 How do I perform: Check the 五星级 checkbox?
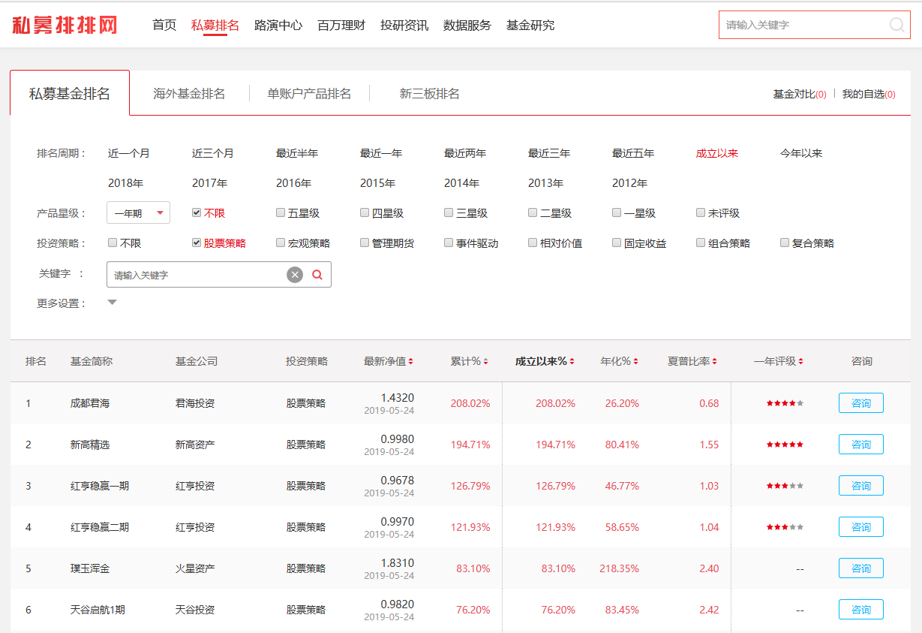point(281,213)
